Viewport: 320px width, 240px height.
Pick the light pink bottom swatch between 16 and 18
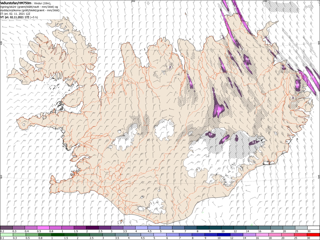[x=262, y=235]
